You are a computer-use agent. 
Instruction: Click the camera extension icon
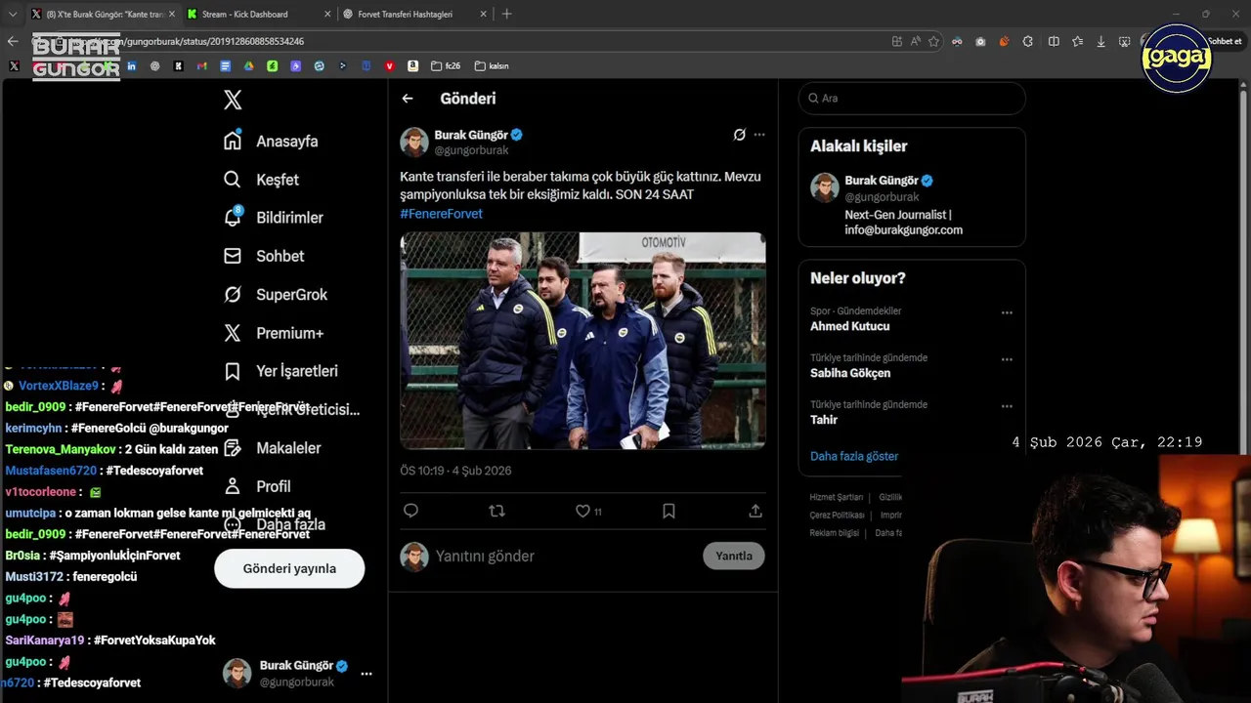980,41
